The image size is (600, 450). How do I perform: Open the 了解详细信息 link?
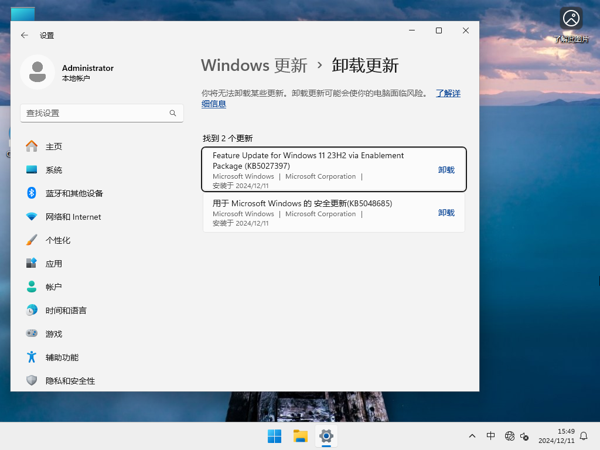[448, 93]
